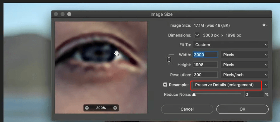280x122 pixels.
Task: Click the eye preview thumbnail
Action: 101,67
